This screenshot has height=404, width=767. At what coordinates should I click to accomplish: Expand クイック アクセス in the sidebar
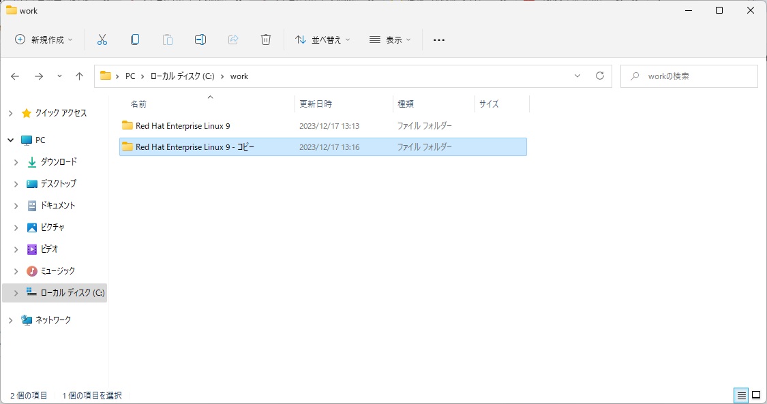(x=11, y=113)
